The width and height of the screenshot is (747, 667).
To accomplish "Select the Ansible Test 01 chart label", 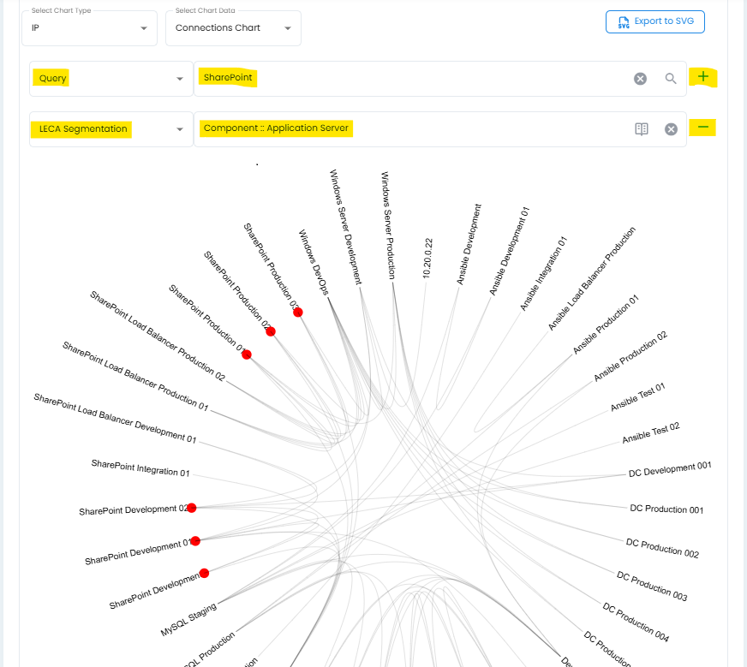I will (637, 398).
